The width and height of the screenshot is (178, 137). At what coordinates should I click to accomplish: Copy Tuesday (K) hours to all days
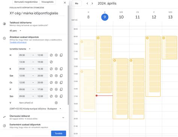pos(61,69)
